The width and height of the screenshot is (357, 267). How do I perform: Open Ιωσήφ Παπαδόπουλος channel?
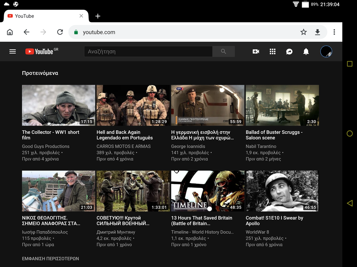(x=45, y=232)
